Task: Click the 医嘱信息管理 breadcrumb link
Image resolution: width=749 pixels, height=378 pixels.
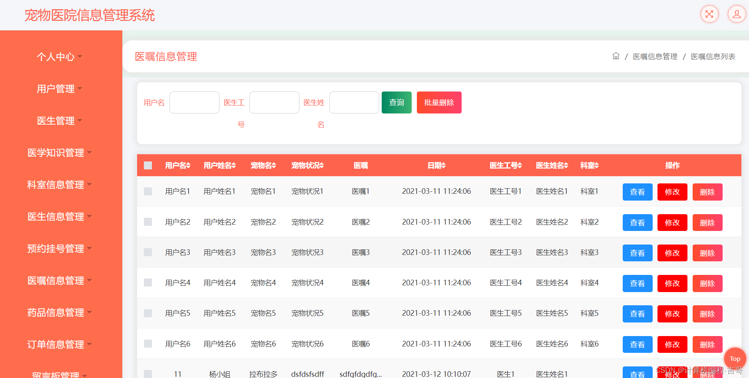Action: coord(655,57)
